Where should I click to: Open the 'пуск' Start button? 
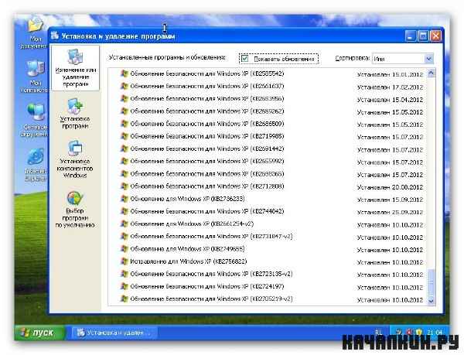click(x=39, y=333)
